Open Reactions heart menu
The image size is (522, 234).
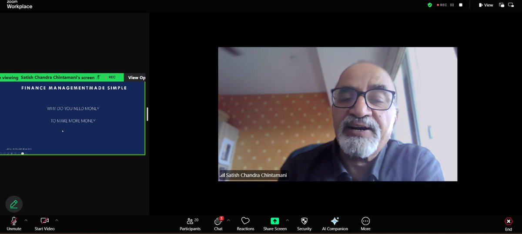(x=245, y=224)
